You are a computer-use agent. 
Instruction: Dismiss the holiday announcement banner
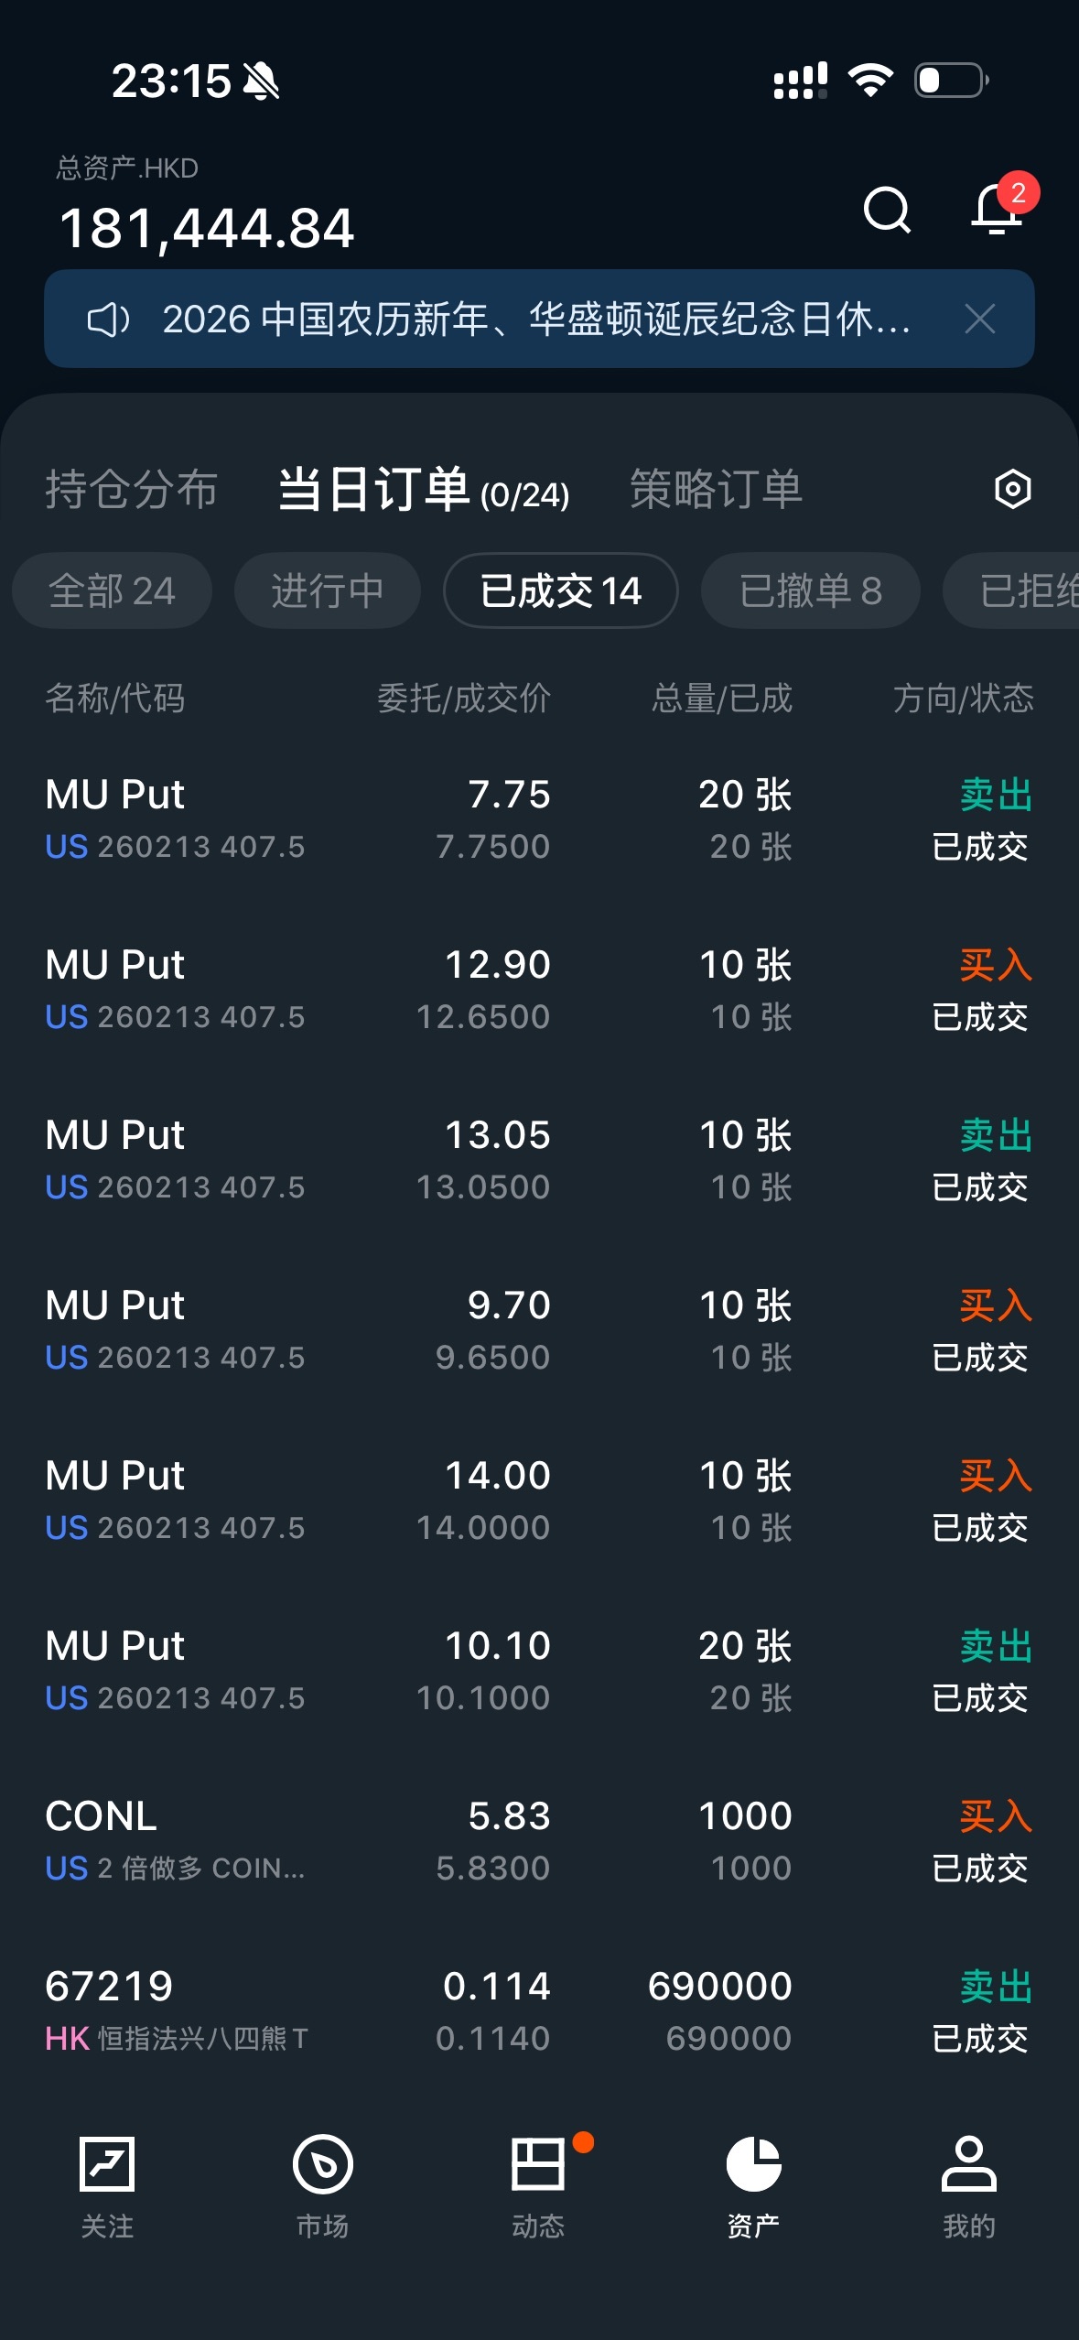tap(979, 320)
